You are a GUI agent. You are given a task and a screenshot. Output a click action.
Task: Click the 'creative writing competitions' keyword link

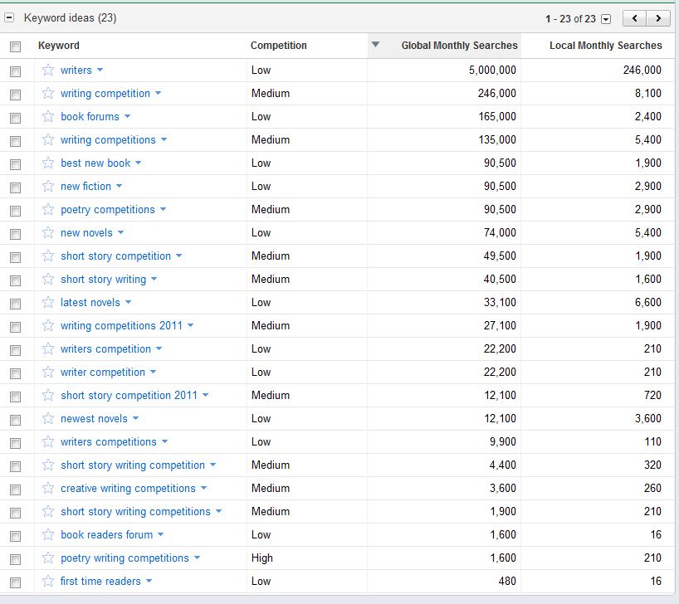128,489
